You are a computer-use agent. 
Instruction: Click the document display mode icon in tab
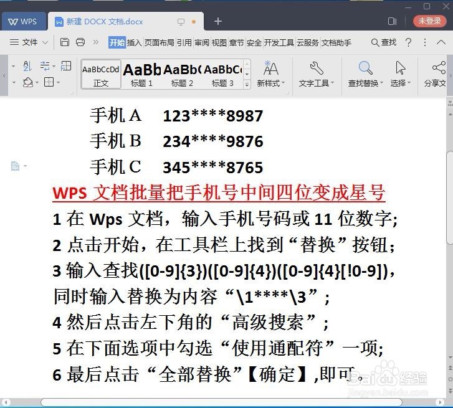click(181, 22)
